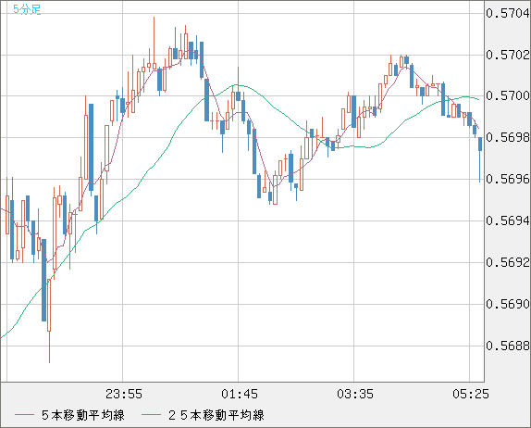
Task: Click the 0.5688 price axis label
Action: click(x=508, y=346)
